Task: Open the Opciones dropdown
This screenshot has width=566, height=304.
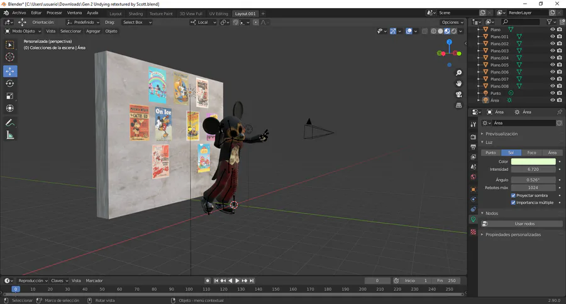Action: [x=452, y=23]
